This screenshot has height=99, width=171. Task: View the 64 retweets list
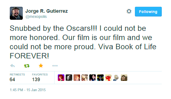[17, 78]
